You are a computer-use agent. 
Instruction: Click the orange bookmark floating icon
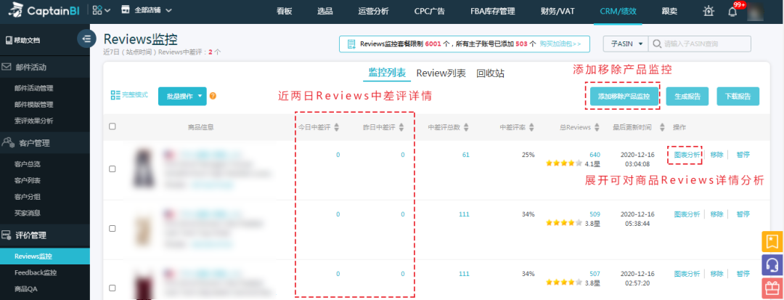pos(772,241)
